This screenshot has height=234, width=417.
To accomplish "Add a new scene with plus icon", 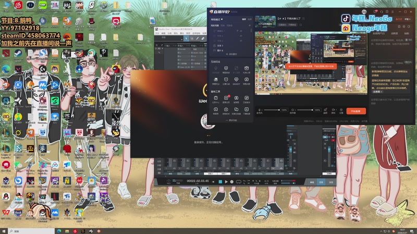I will (x=250, y=25).
